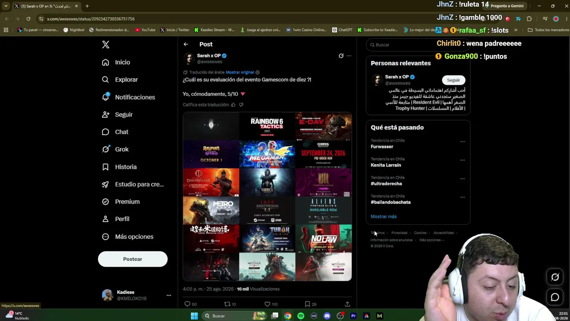570x321 pixels.
Task: Click the X logo in the sidebar
Action: [x=106, y=45]
